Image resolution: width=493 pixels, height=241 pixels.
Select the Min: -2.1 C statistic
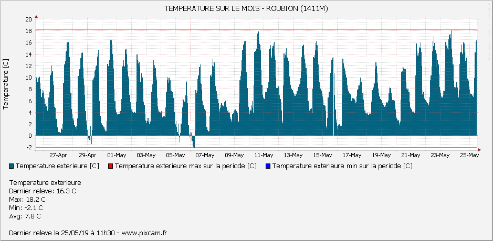coord(26,208)
